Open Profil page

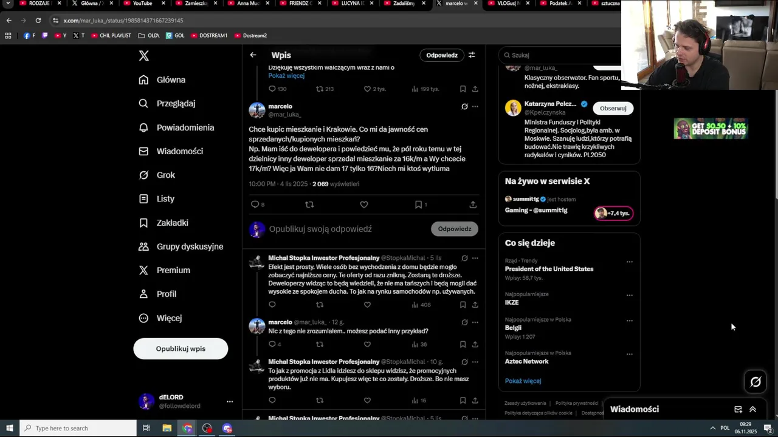point(157,294)
